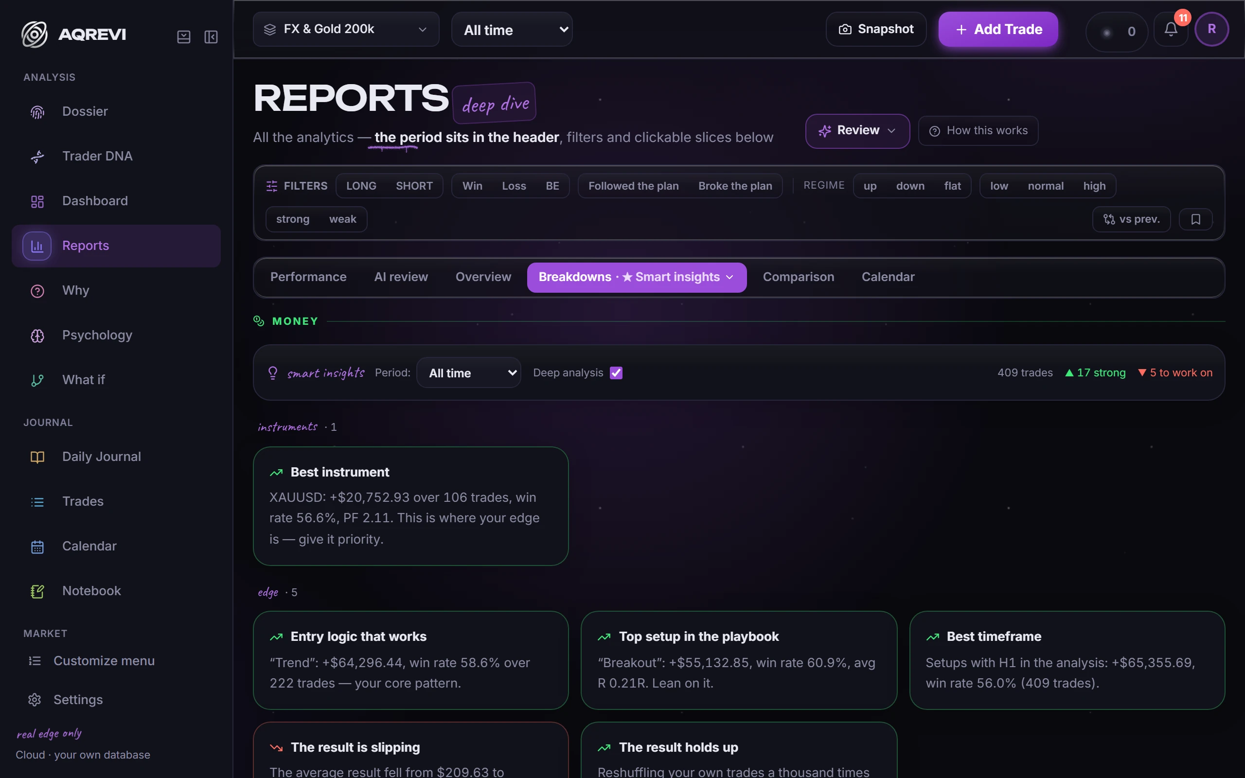Collapse the sidebar with the panel icon
Screen dimensions: 1245x778
[211, 36]
